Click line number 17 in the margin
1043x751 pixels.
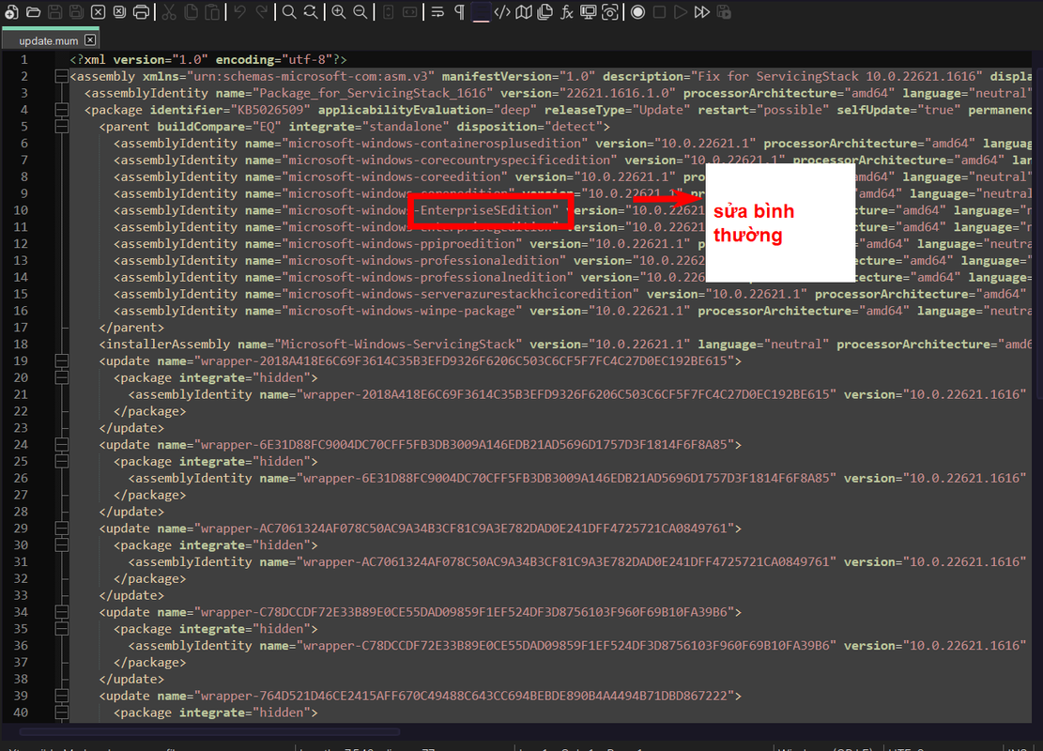coord(21,328)
